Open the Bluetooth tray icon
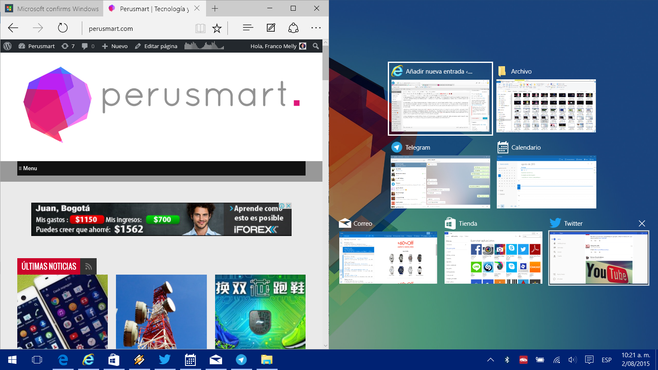This screenshot has width=658, height=370. 507,360
